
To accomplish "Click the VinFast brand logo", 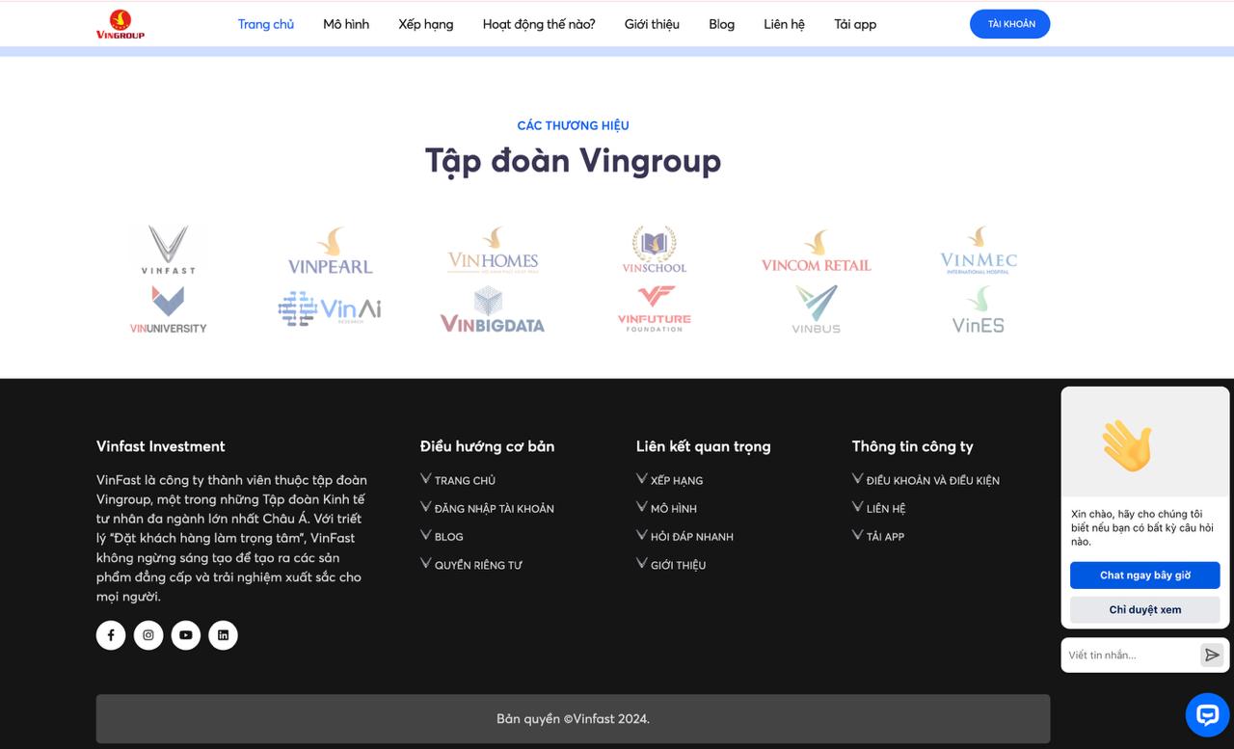I will pos(169,251).
